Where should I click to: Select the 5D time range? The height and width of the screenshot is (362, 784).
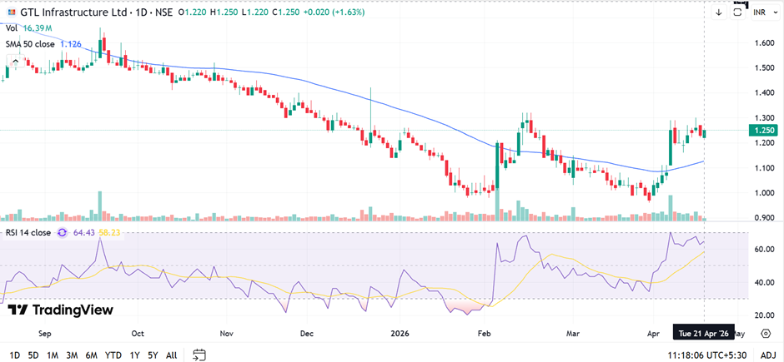[33, 355]
